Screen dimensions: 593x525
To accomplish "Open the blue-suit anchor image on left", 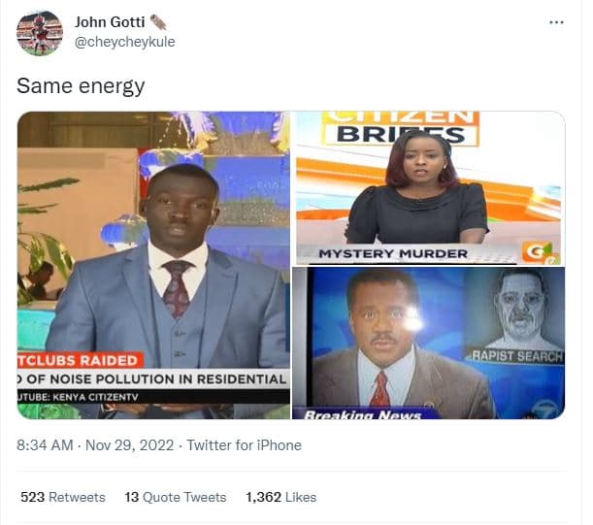I will (x=153, y=265).
